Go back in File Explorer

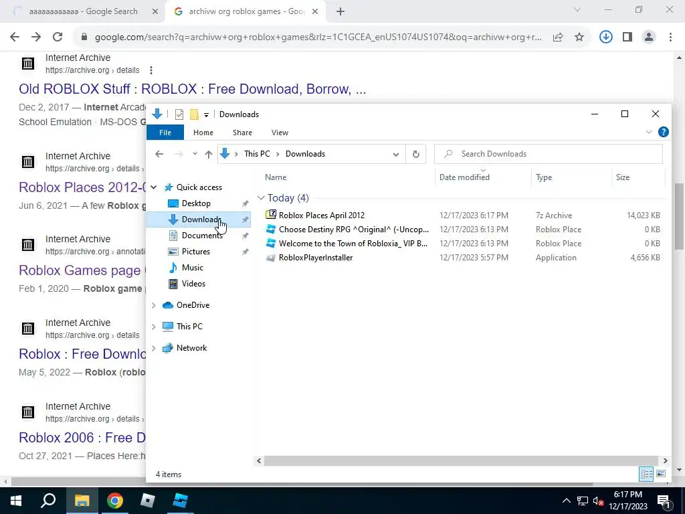point(159,154)
